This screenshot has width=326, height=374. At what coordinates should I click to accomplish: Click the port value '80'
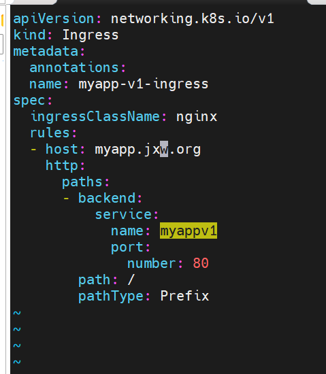(201, 263)
